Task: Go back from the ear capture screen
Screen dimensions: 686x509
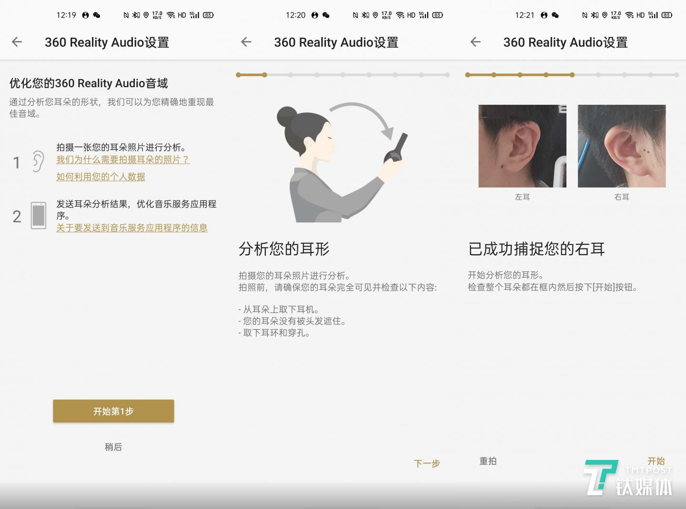Action: pos(475,42)
